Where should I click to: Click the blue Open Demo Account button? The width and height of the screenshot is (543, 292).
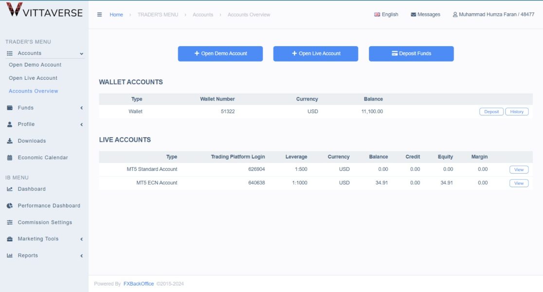[x=220, y=54]
